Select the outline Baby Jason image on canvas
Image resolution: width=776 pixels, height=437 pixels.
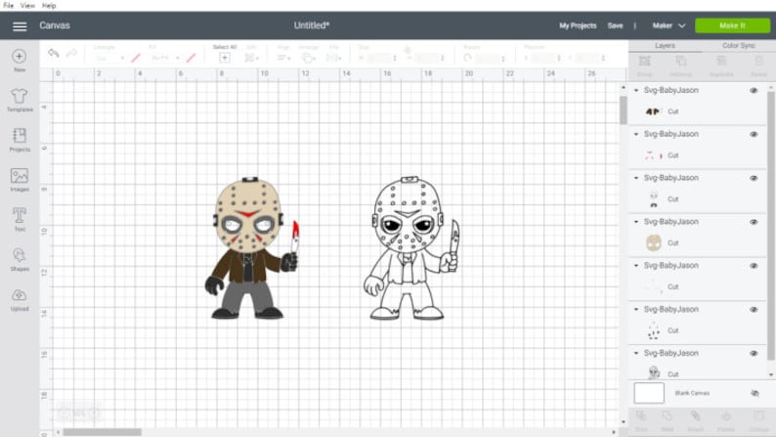(x=411, y=248)
